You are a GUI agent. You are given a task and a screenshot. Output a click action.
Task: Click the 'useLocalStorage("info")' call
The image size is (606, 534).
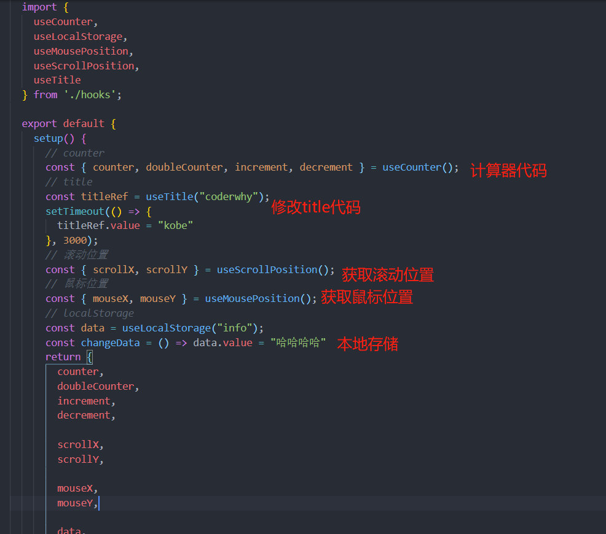pos(190,328)
